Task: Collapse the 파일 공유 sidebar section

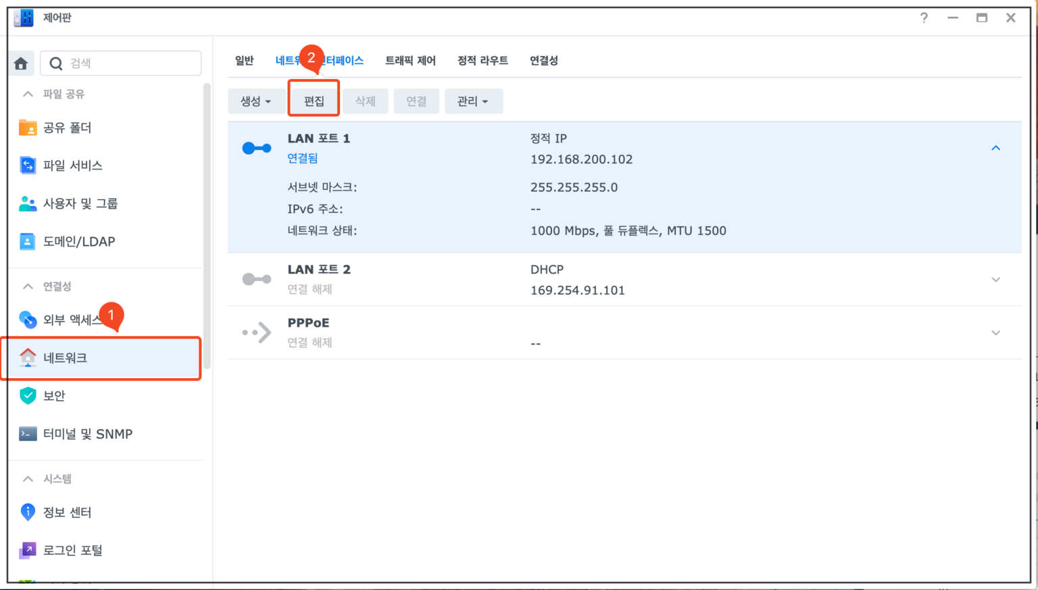Action: click(x=28, y=94)
